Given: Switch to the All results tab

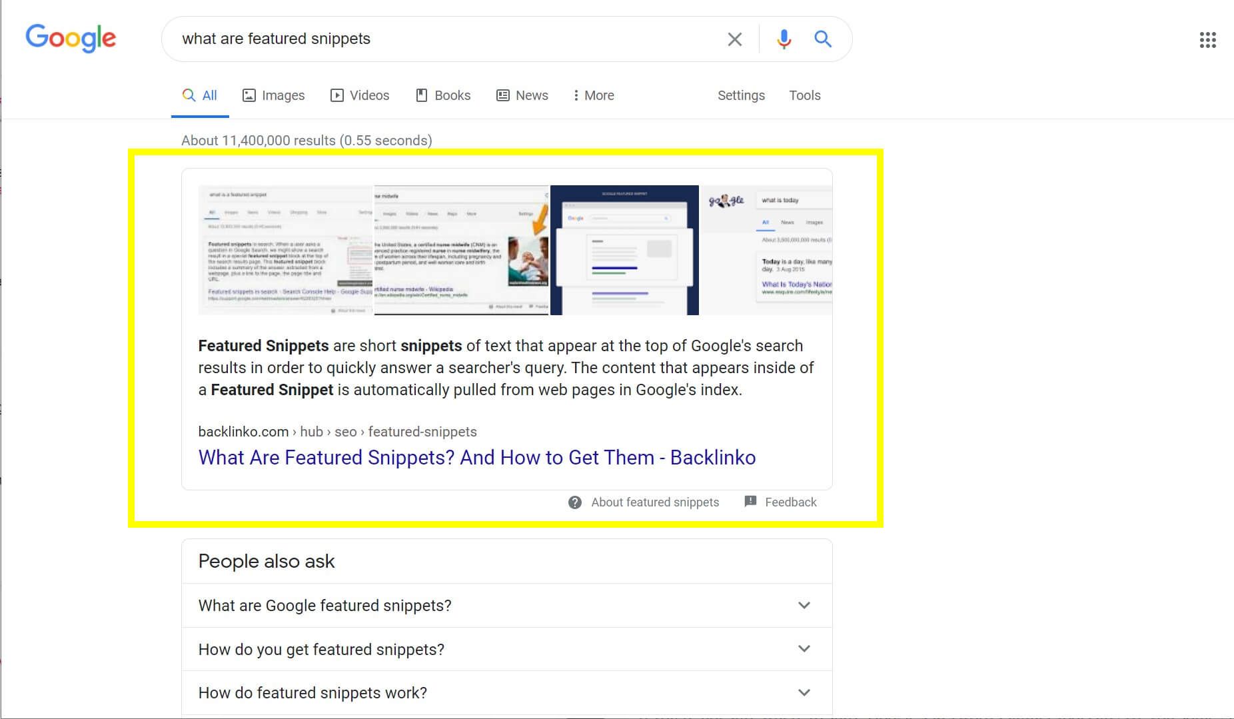Looking at the screenshot, I should [x=199, y=95].
